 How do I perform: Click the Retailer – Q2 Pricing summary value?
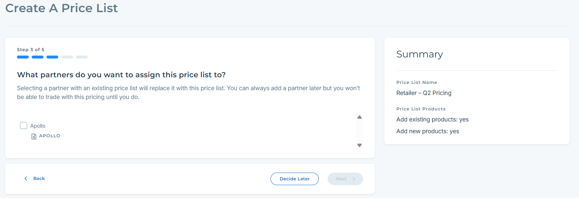tap(424, 93)
